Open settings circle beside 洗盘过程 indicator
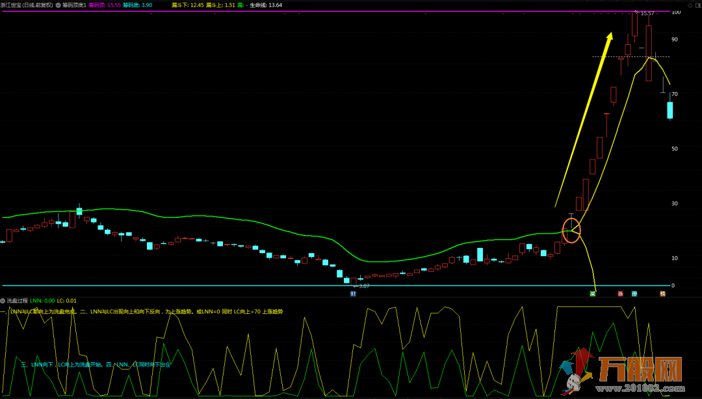 tap(3, 301)
